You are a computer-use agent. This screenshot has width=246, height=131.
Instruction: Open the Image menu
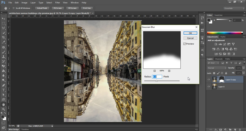point(24,3)
